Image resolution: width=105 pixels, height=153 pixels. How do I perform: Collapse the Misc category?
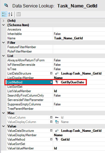click(x=4, y=113)
